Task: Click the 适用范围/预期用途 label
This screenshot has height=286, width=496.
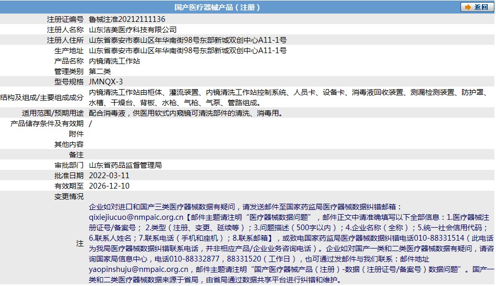Action: click(x=53, y=113)
